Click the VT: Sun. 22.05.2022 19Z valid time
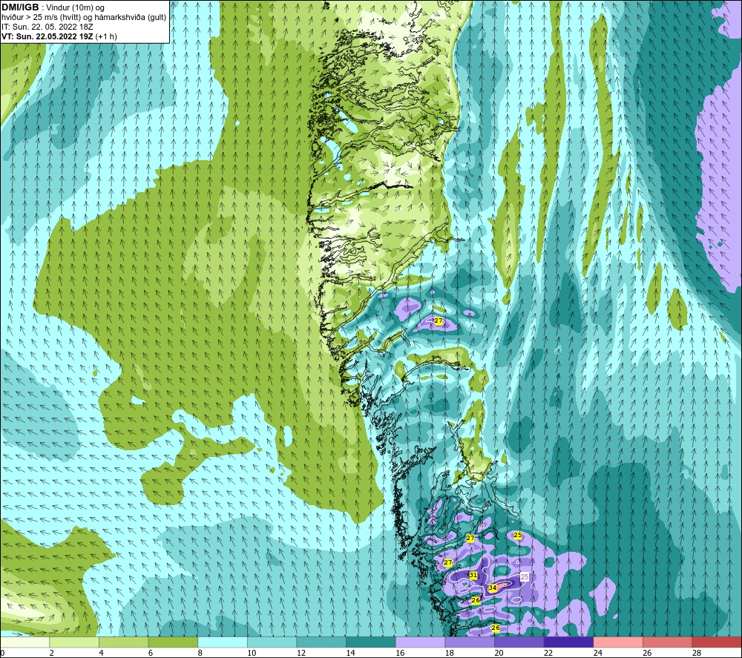The image size is (742, 658). pos(59,36)
